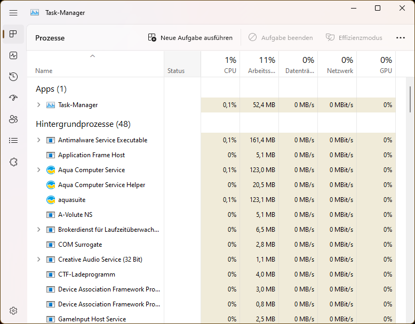The image size is (415, 324).
Task: Open the hamburger navigation menu
Action: click(13, 12)
